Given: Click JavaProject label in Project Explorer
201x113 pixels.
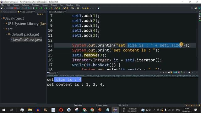Looking at the screenshot, I should (14, 18).
